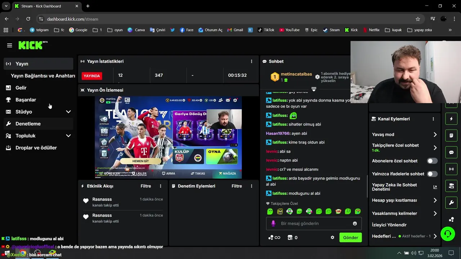461x259 pixels.
Task: Click the chat bubble icon in right rail
Action: [x=451, y=153]
